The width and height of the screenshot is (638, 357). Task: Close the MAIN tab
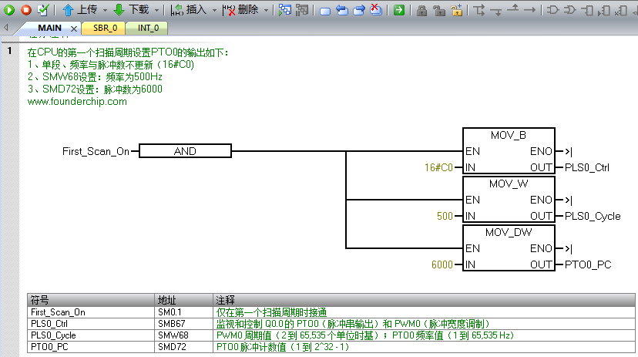coord(74,29)
